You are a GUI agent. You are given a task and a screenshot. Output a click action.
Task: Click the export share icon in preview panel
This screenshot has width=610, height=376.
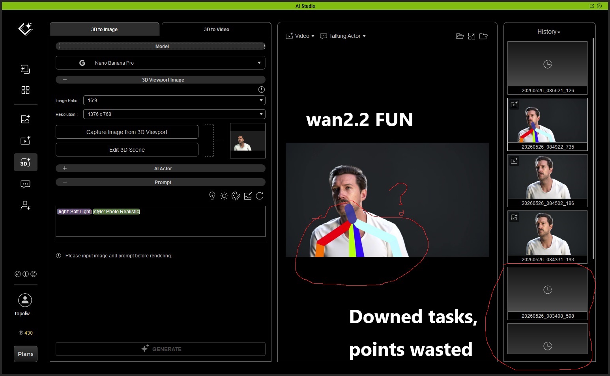(483, 36)
